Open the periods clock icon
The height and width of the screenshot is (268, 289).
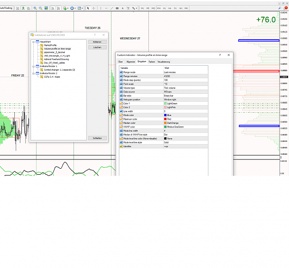[x=72, y=8]
